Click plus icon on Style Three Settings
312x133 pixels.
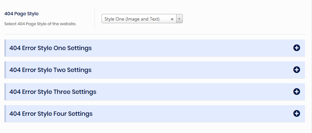pyautogui.click(x=297, y=92)
